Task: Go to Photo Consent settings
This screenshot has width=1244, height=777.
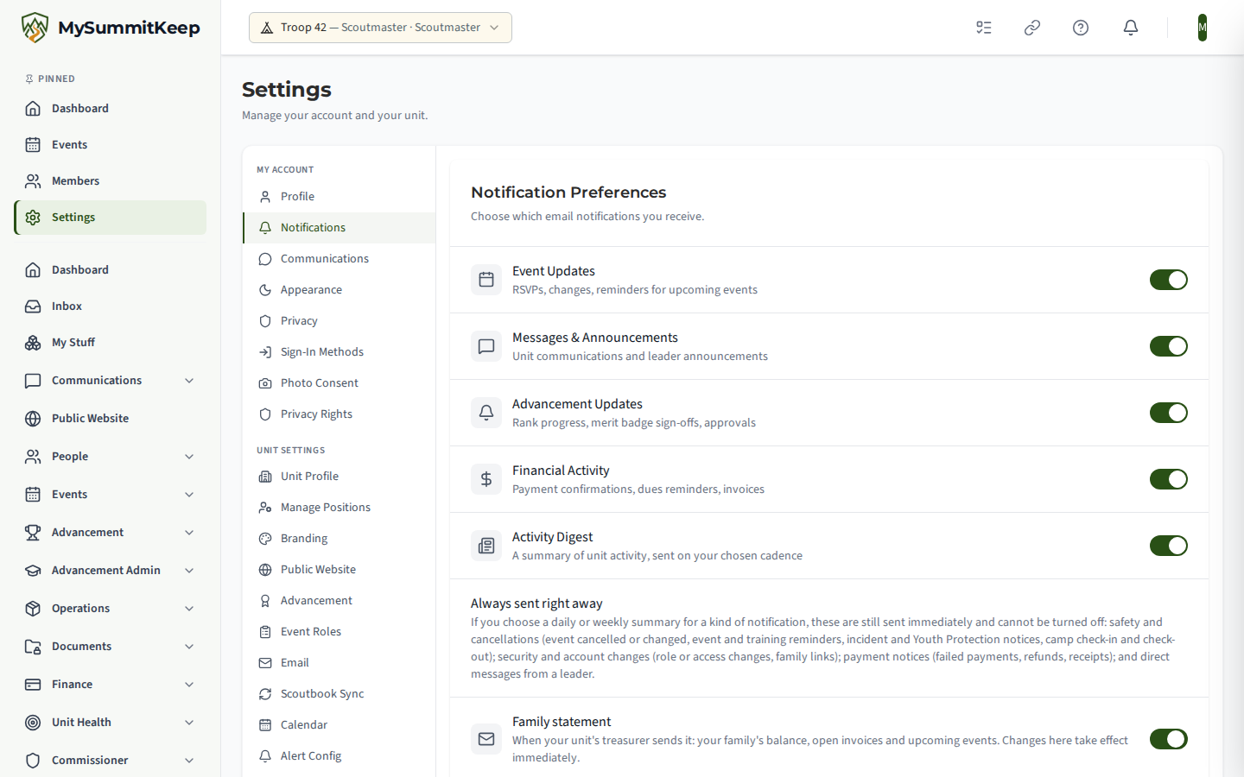Action: (339, 383)
